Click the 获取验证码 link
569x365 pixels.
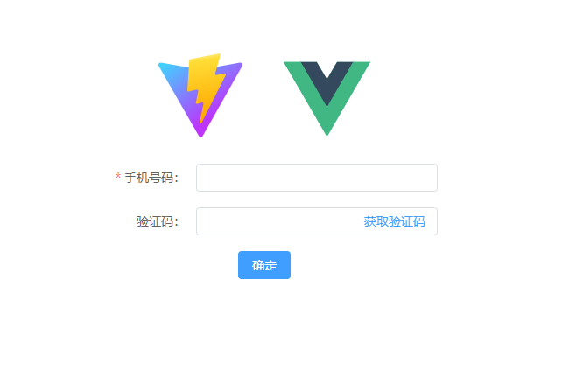point(394,221)
